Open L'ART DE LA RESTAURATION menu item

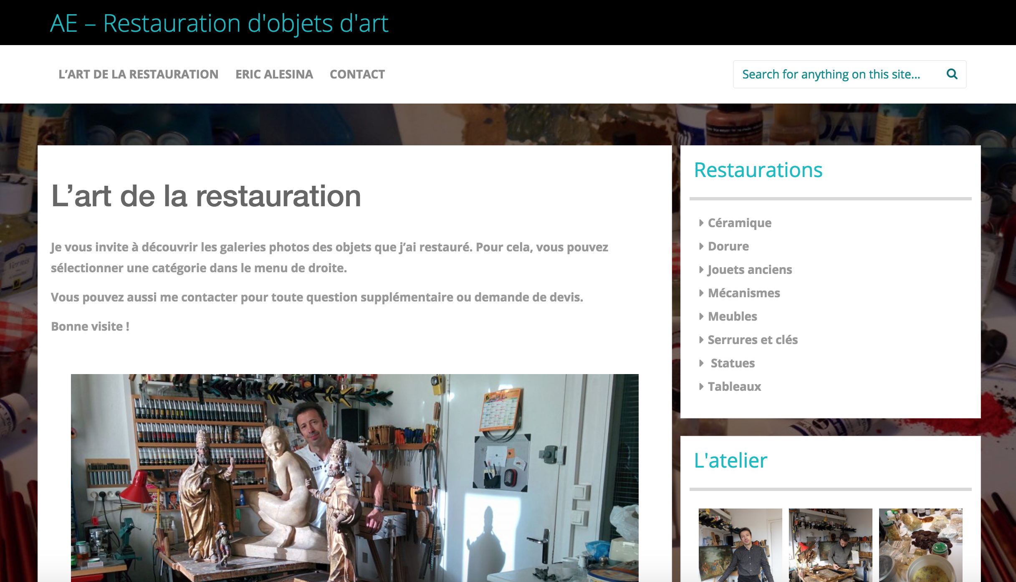(138, 74)
